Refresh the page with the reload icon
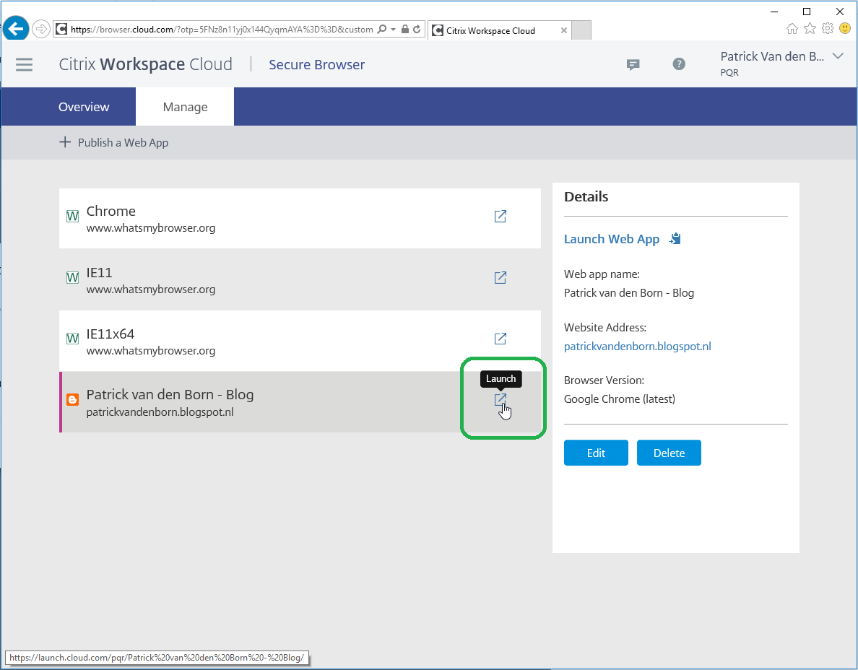This screenshot has width=858, height=670. (x=417, y=30)
